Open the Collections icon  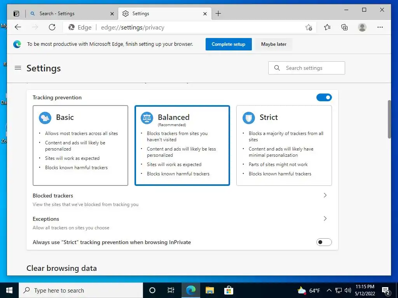tap(344, 27)
